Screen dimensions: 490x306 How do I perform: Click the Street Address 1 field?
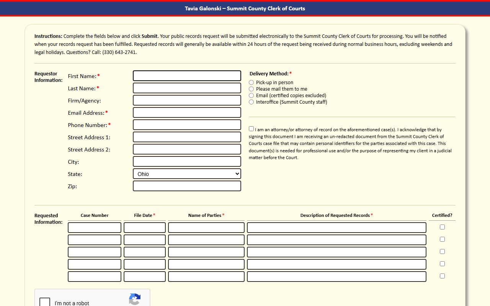tap(187, 137)
